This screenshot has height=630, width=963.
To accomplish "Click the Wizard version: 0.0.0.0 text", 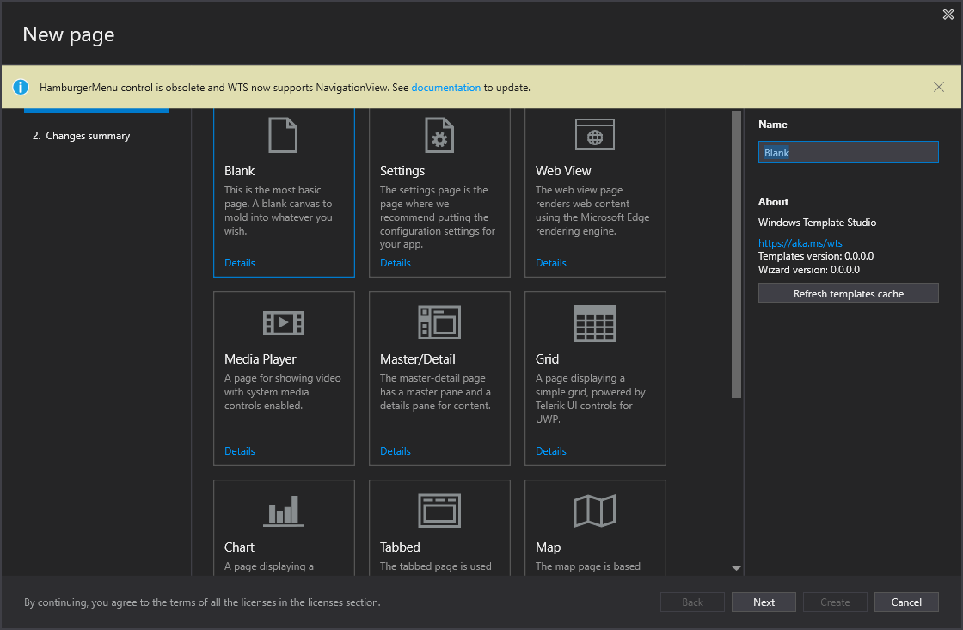I will point(809,270).
